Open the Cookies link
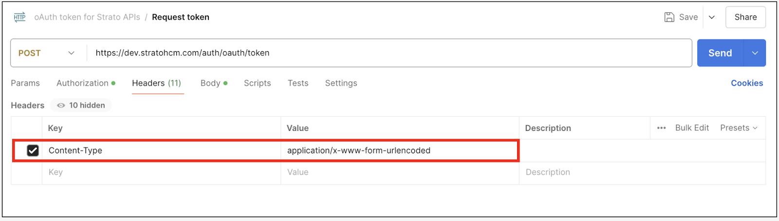 click(746, 83)
